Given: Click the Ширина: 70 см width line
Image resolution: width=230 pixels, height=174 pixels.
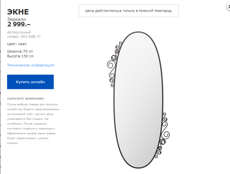Looking at the screenshot, I should click(x=20, y=51).
